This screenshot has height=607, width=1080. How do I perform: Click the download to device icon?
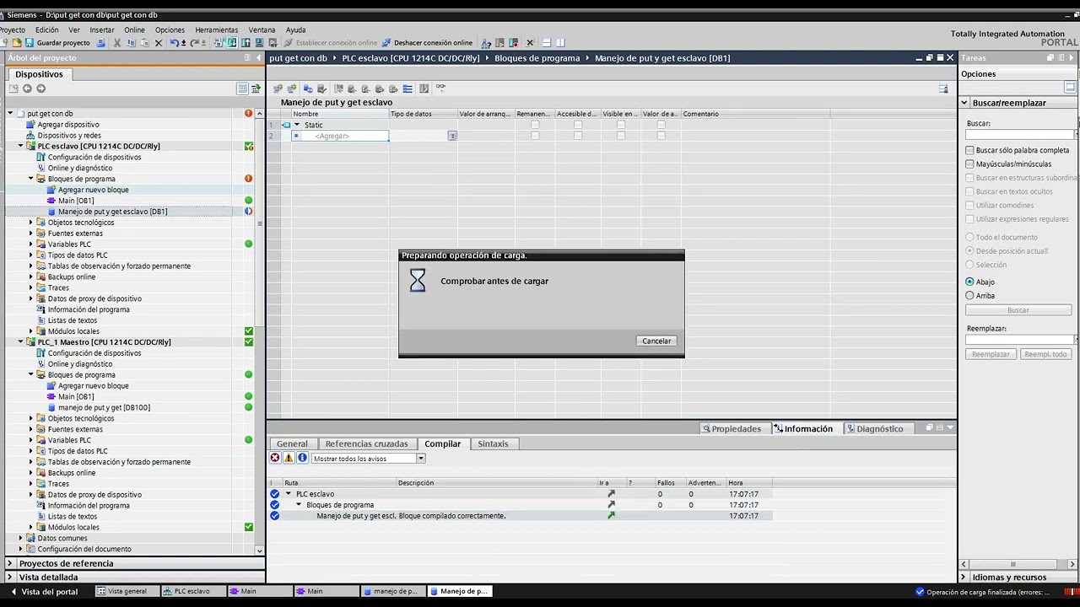pyautogui.click(x=231, y=42)
